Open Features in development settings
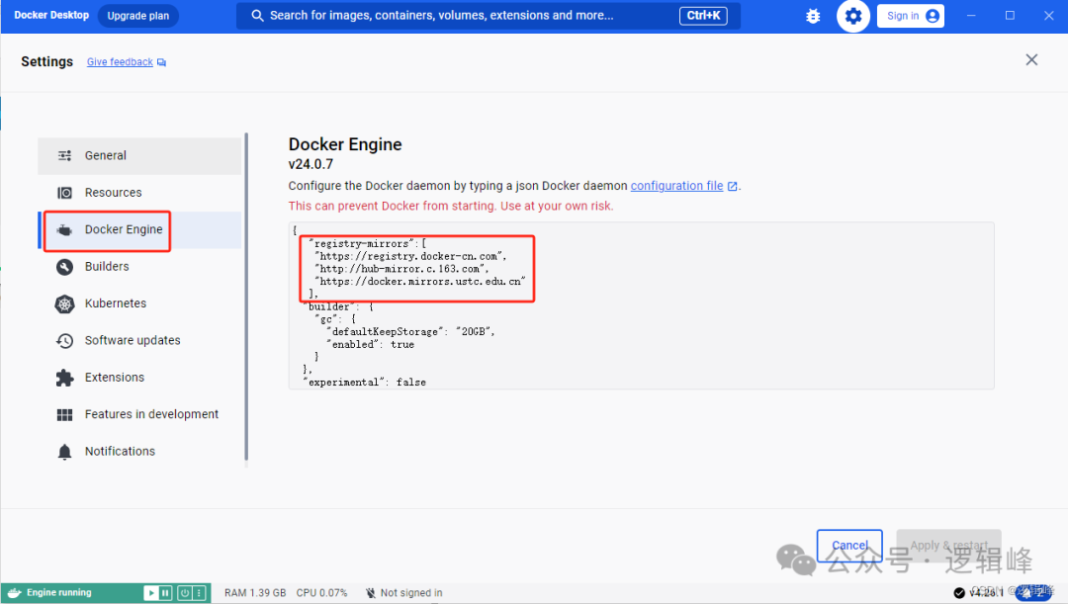The width and height of the screenshot is (1068, 604). pyautogui.click(x=151, y=414)
